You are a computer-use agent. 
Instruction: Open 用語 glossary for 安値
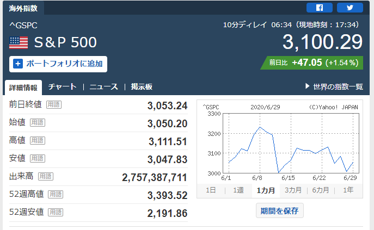[38, 158]
